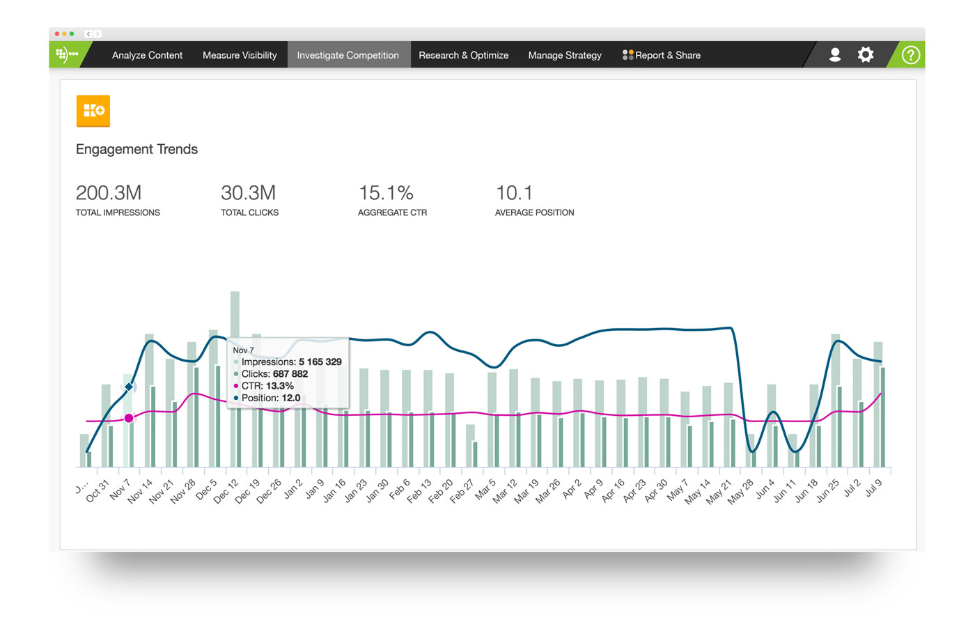Click the browser back arrow

[88, 33]
